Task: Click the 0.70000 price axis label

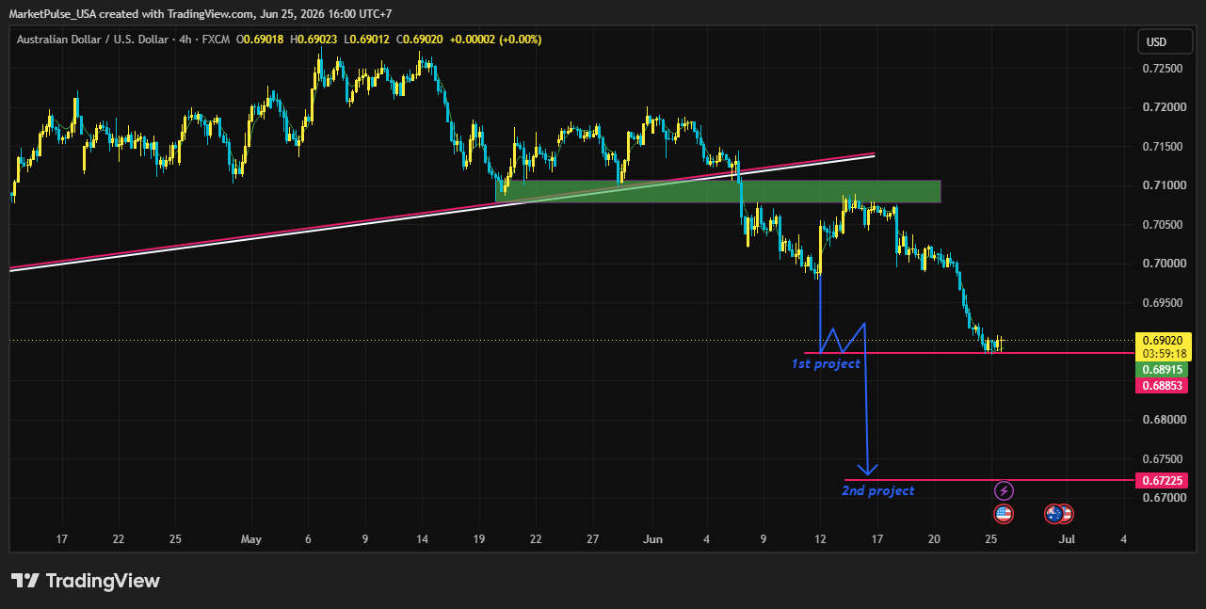Action: (x=1163, y=264)
